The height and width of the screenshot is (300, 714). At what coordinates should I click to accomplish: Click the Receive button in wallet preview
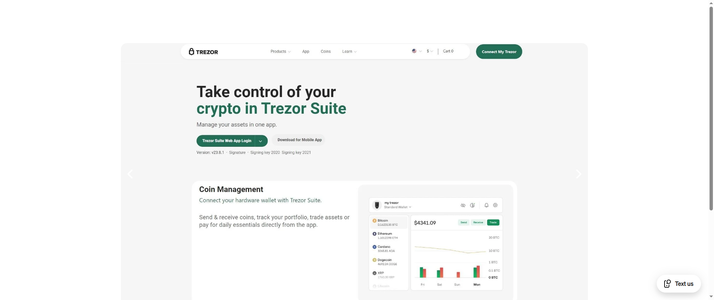(x=478, y=223)
